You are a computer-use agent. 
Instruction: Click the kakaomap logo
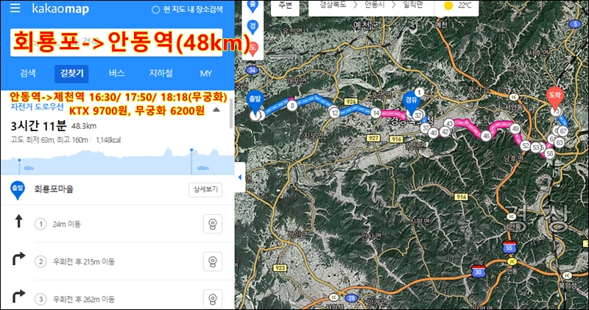60,9
